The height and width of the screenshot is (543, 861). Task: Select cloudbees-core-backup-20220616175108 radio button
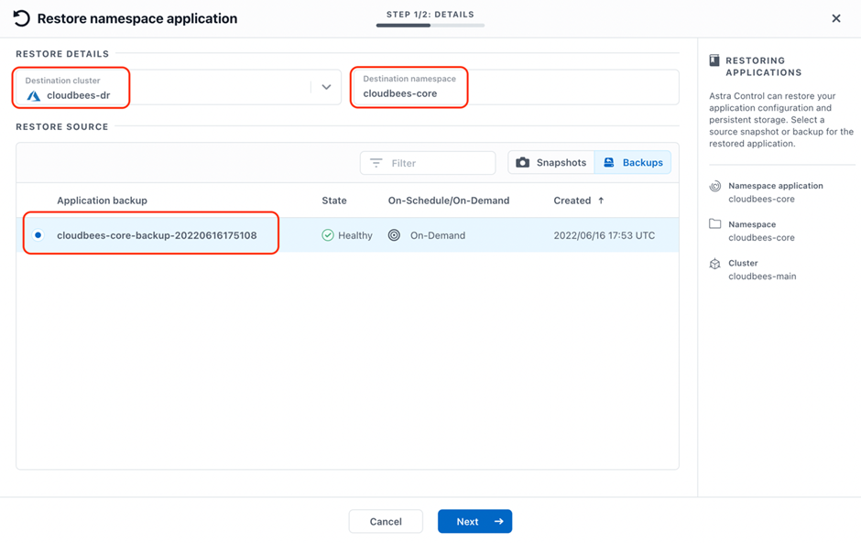click(38, 235)
